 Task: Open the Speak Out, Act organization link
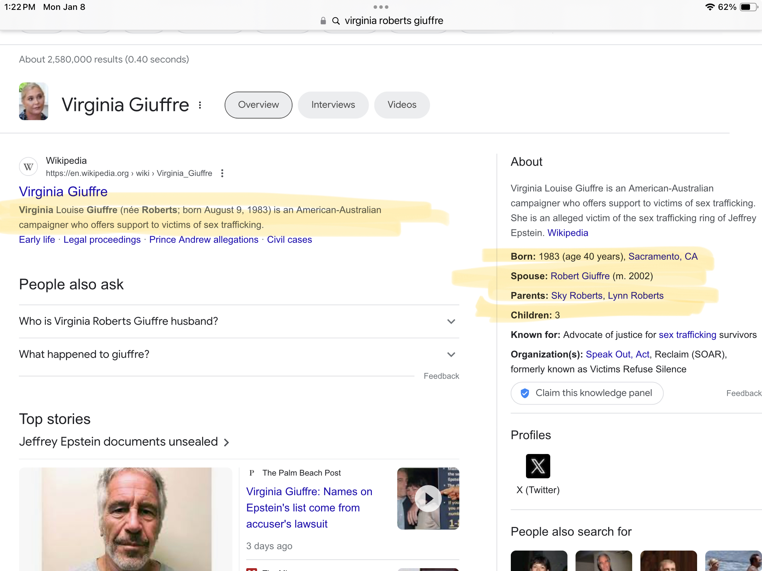[x=617, y=354]
